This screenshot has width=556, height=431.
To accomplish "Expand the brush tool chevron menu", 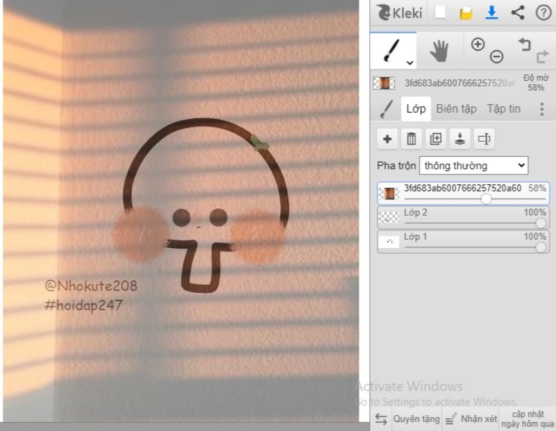I will point(409,63).
